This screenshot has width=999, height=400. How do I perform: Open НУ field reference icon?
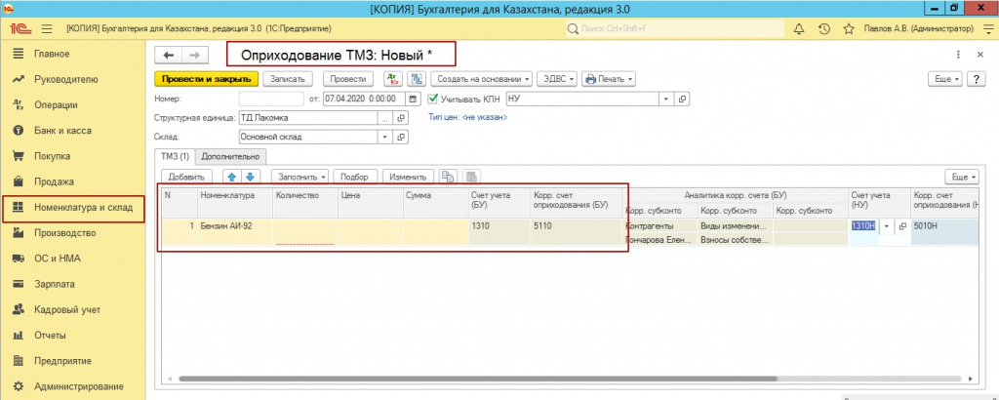pyautogui.click(x=682, y=99)
